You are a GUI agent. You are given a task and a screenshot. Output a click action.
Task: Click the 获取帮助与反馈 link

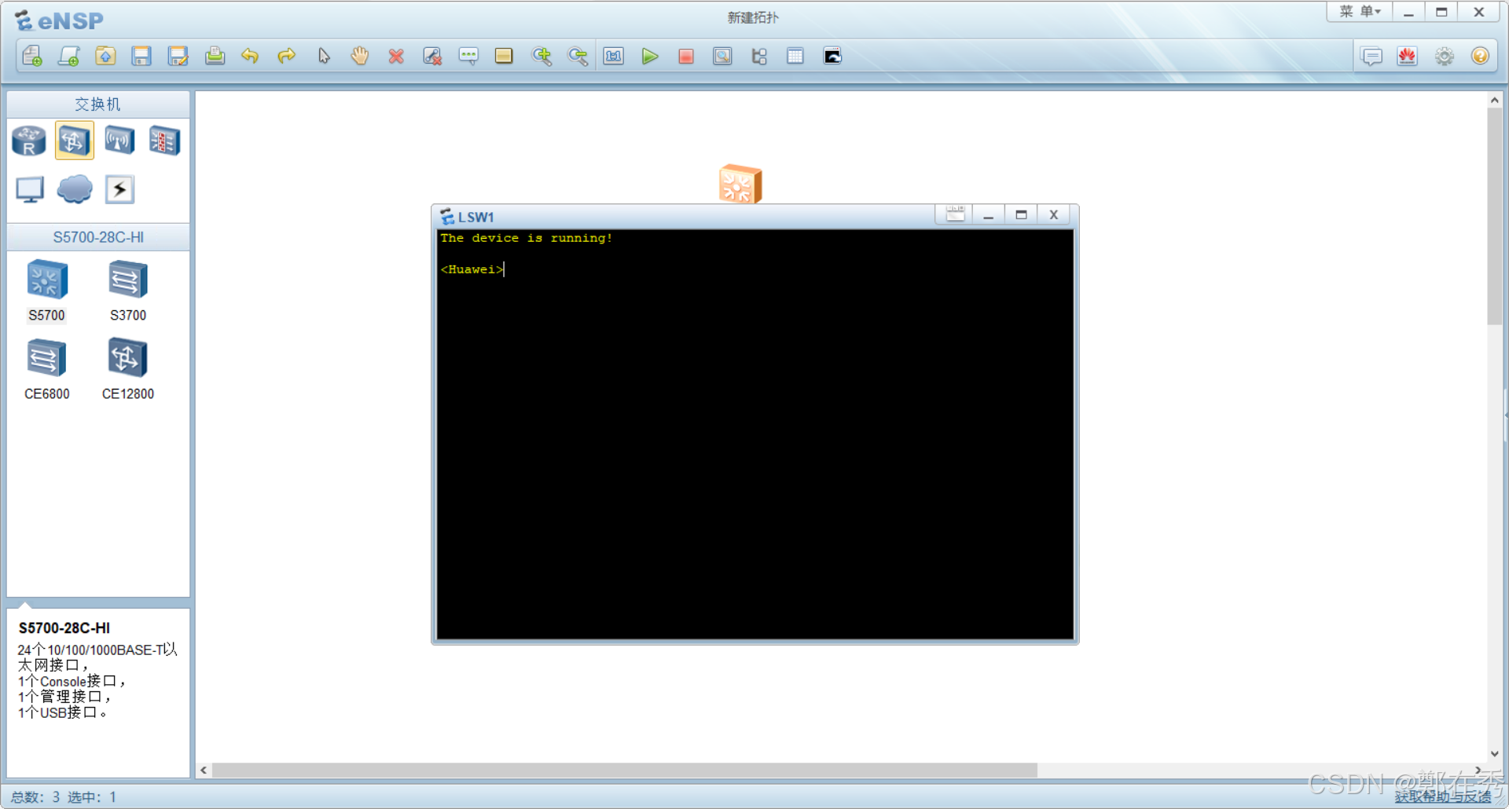[x=1443, y=796]
